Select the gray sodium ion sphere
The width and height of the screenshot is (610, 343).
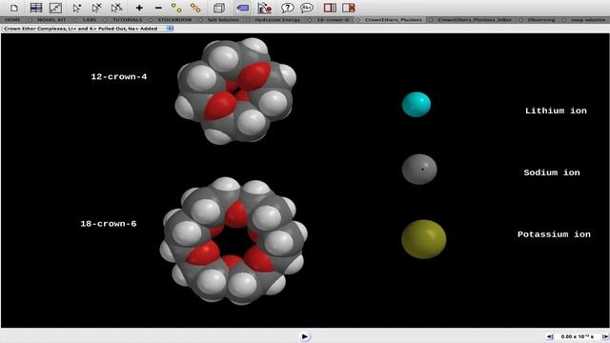[x=419, y=169]
